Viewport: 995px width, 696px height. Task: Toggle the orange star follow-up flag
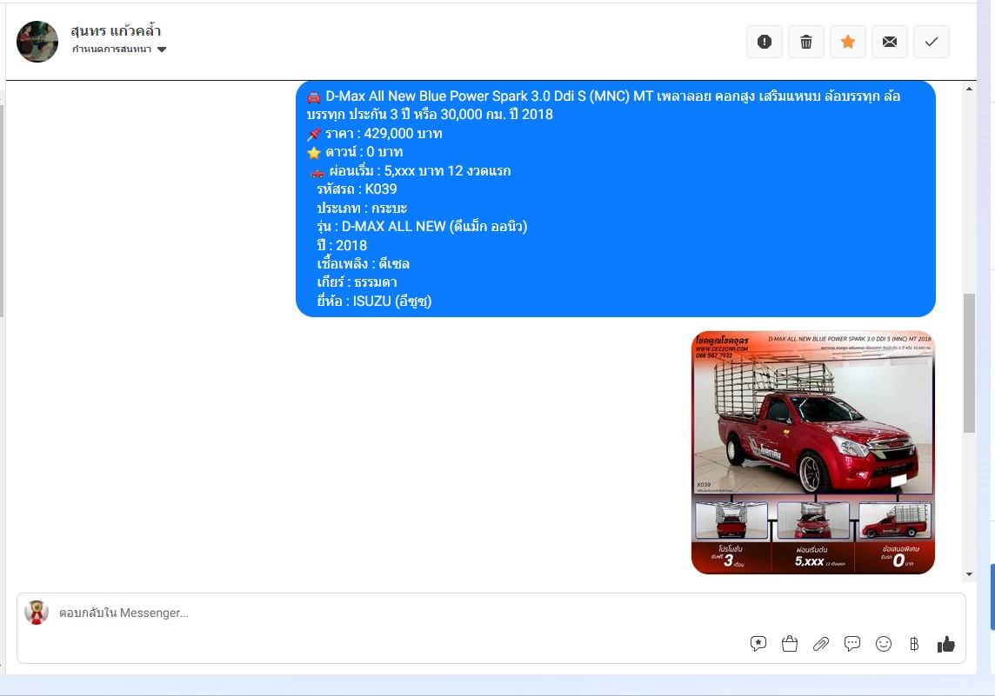pyautogui.click(x=848, y=42)
